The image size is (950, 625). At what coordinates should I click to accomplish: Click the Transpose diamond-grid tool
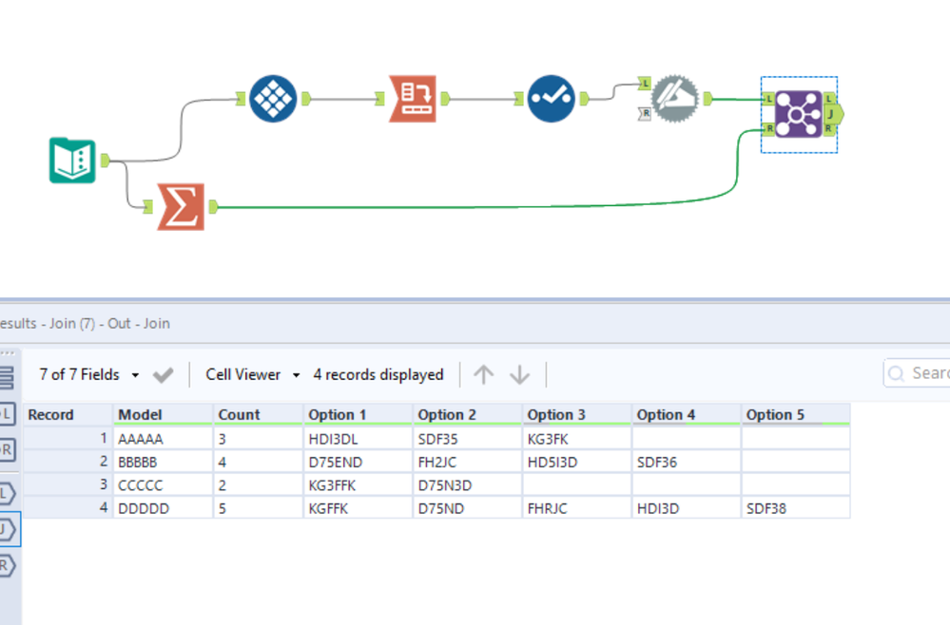point(273,99)
